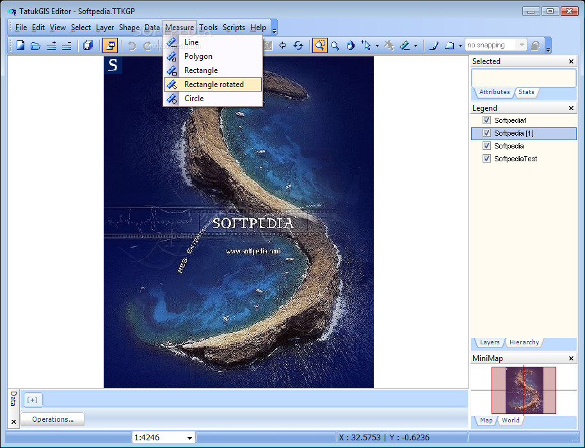
Task: Choose Polygon from the Measure menu
Action: 212,56
